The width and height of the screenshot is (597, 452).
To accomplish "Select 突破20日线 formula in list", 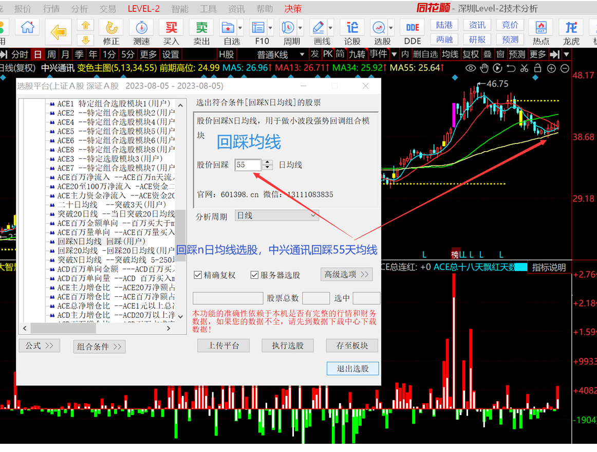I will coord(116,214).
